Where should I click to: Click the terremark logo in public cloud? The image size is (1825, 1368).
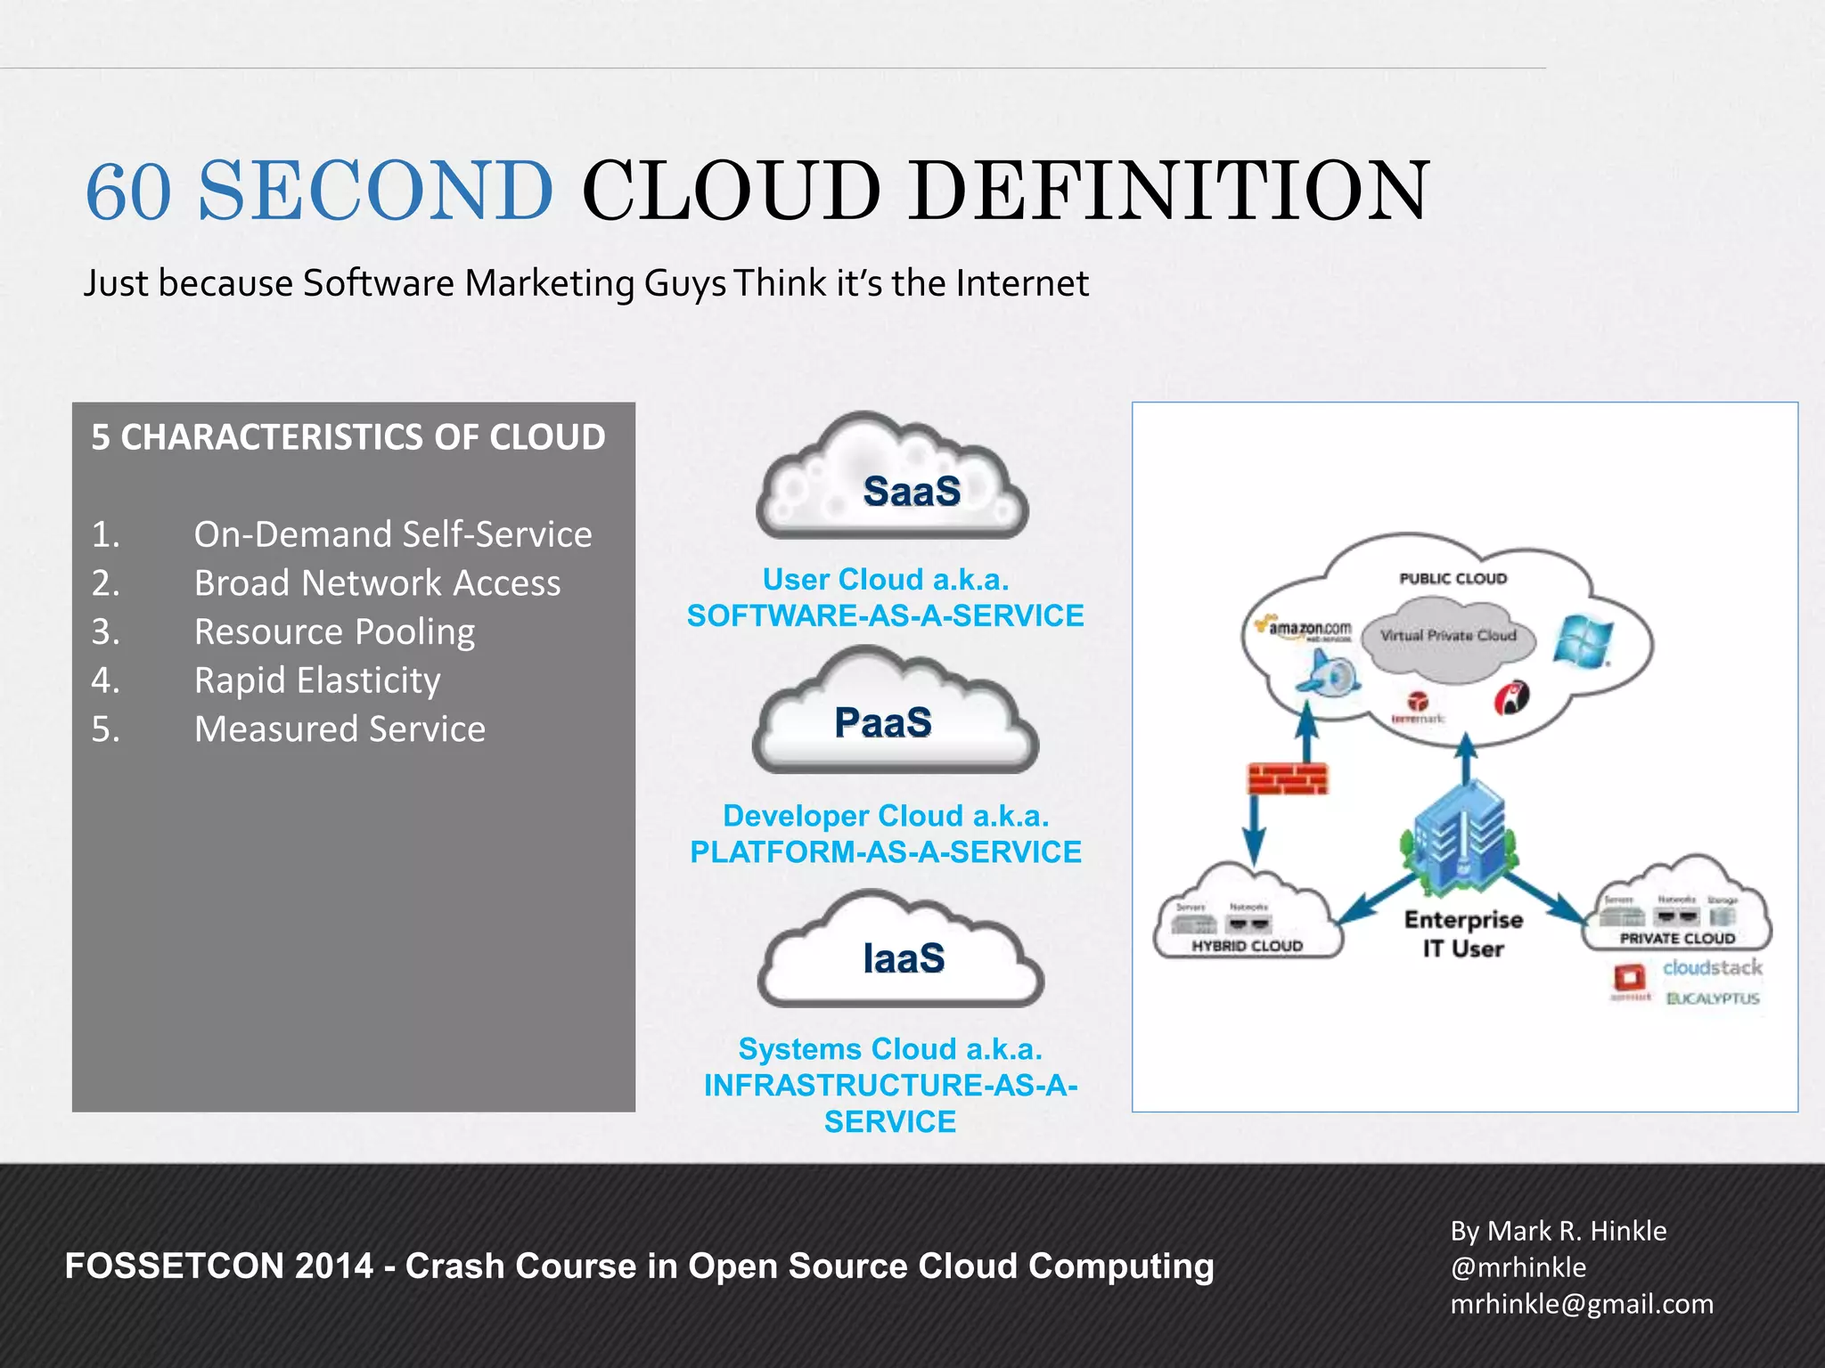[x=1418, y=709]
